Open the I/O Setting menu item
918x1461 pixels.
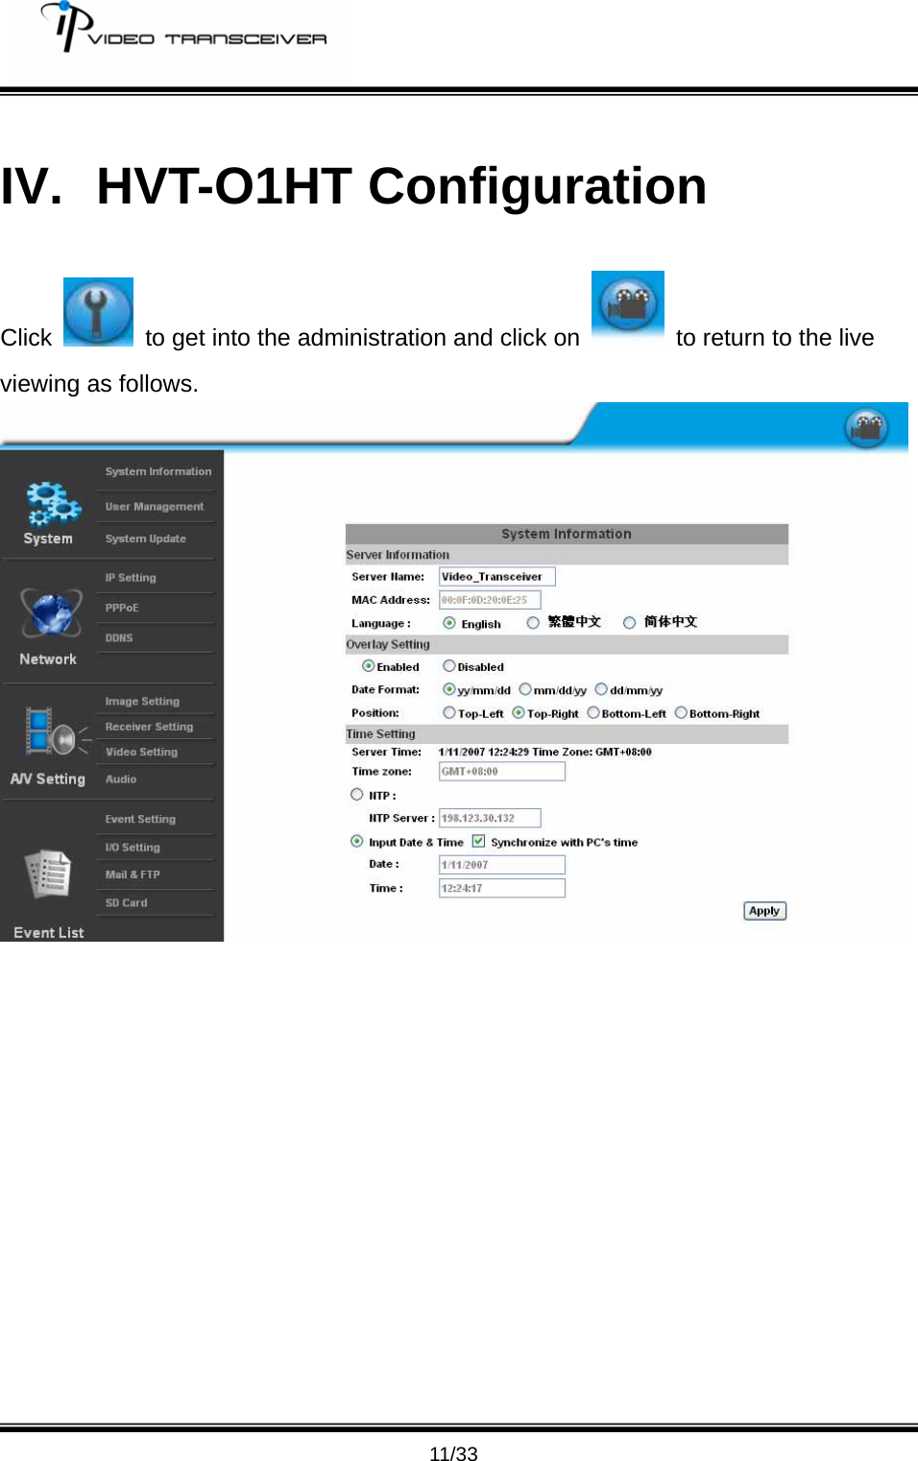(133, 848)
